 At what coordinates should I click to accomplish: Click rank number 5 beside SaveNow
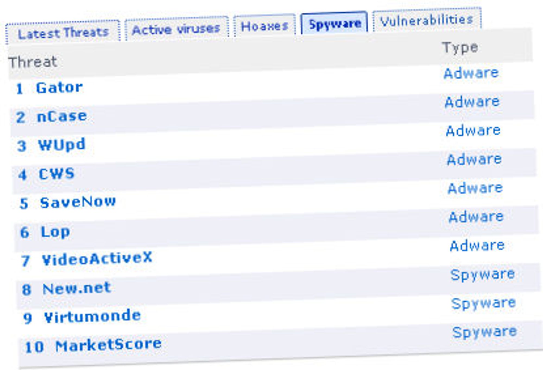point(24,204)
